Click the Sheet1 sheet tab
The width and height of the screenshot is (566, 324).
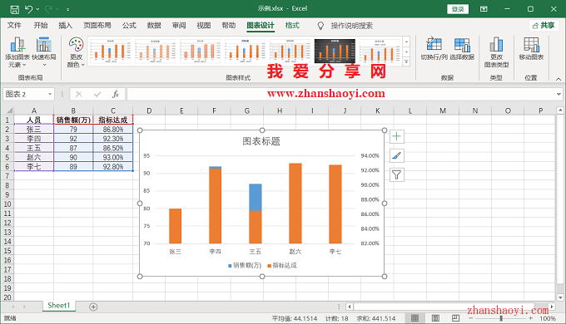(58, 305)
